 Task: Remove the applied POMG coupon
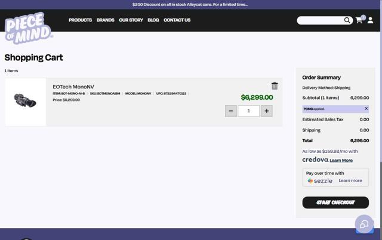click(366, 109)
